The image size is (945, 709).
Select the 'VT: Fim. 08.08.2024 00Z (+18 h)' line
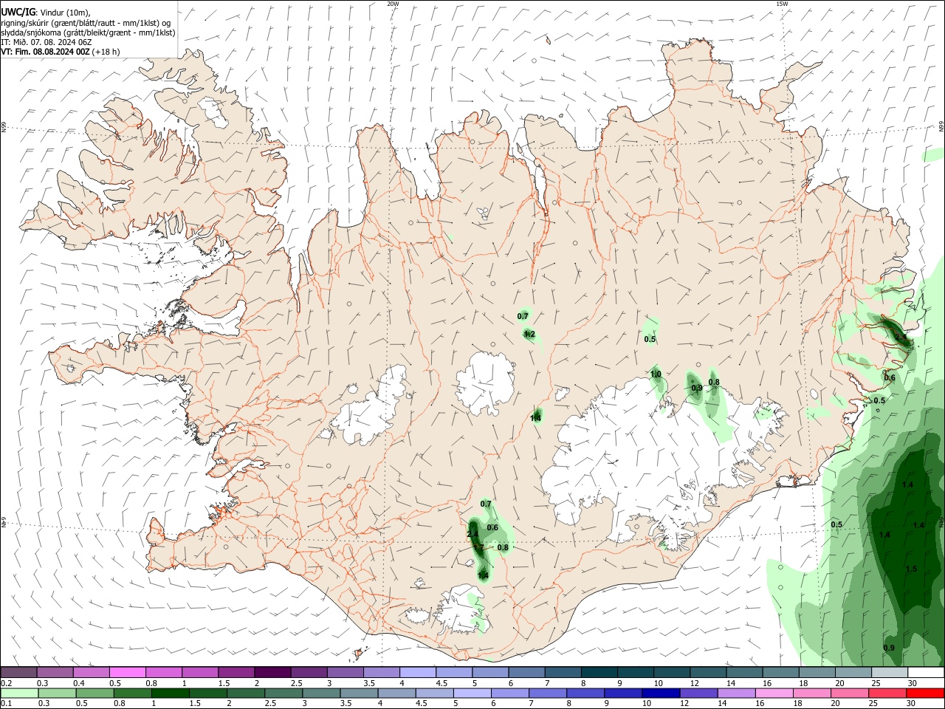pyautogui.click(x=61, y=52)
